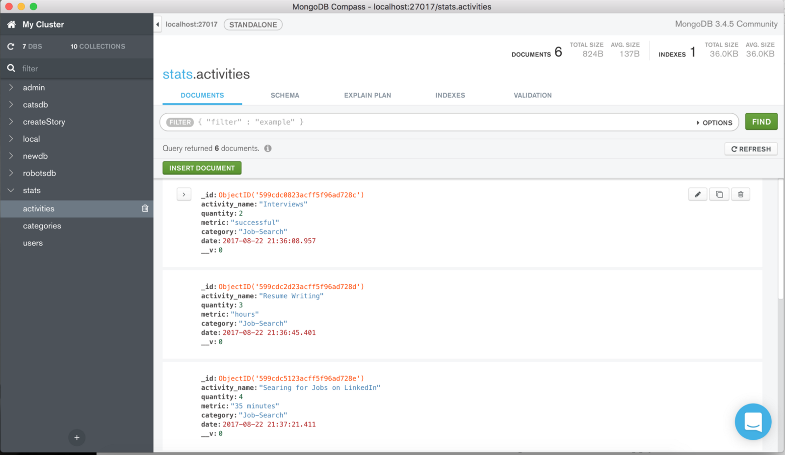
Task: Click the sidebar filter search field
Action: pyautogui.click(x=83, y=69)
